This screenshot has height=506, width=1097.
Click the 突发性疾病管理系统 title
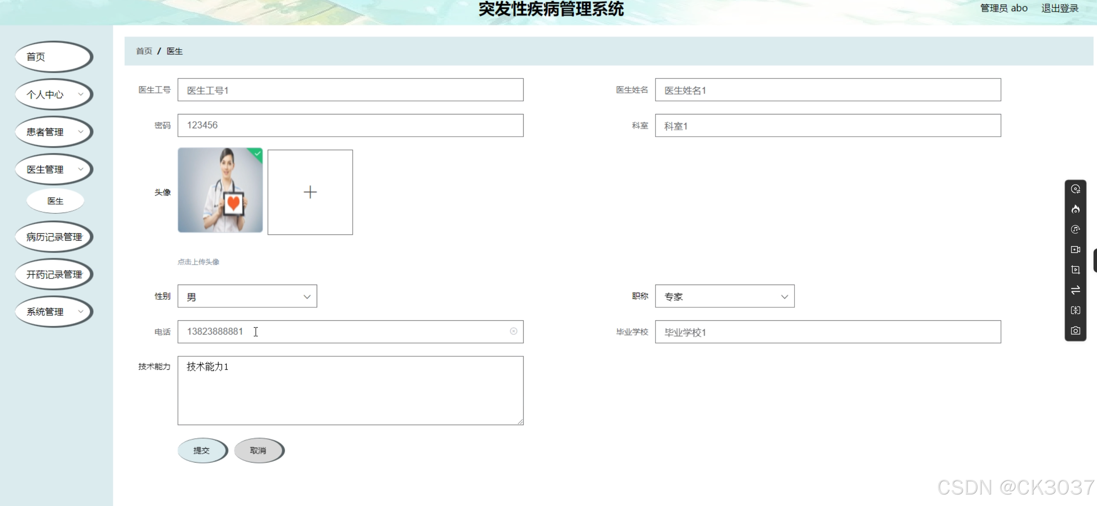point(551,9)
